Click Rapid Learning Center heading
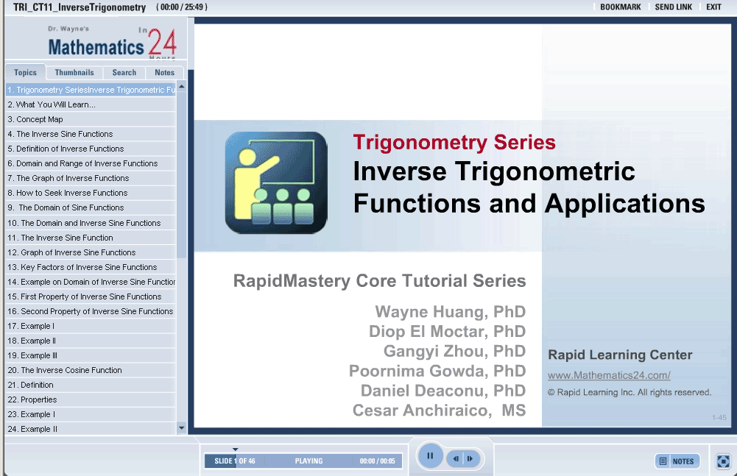The height and width of the screenshot is (476, 737). (x=620, y=355)
